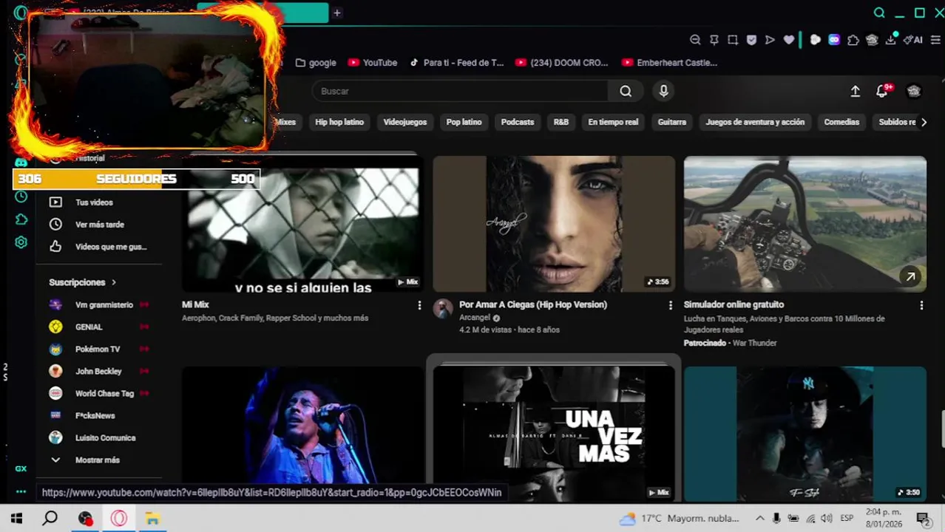Click the zoom out magnifier in address bar
The image size is (945, 532).
(695, 40)
